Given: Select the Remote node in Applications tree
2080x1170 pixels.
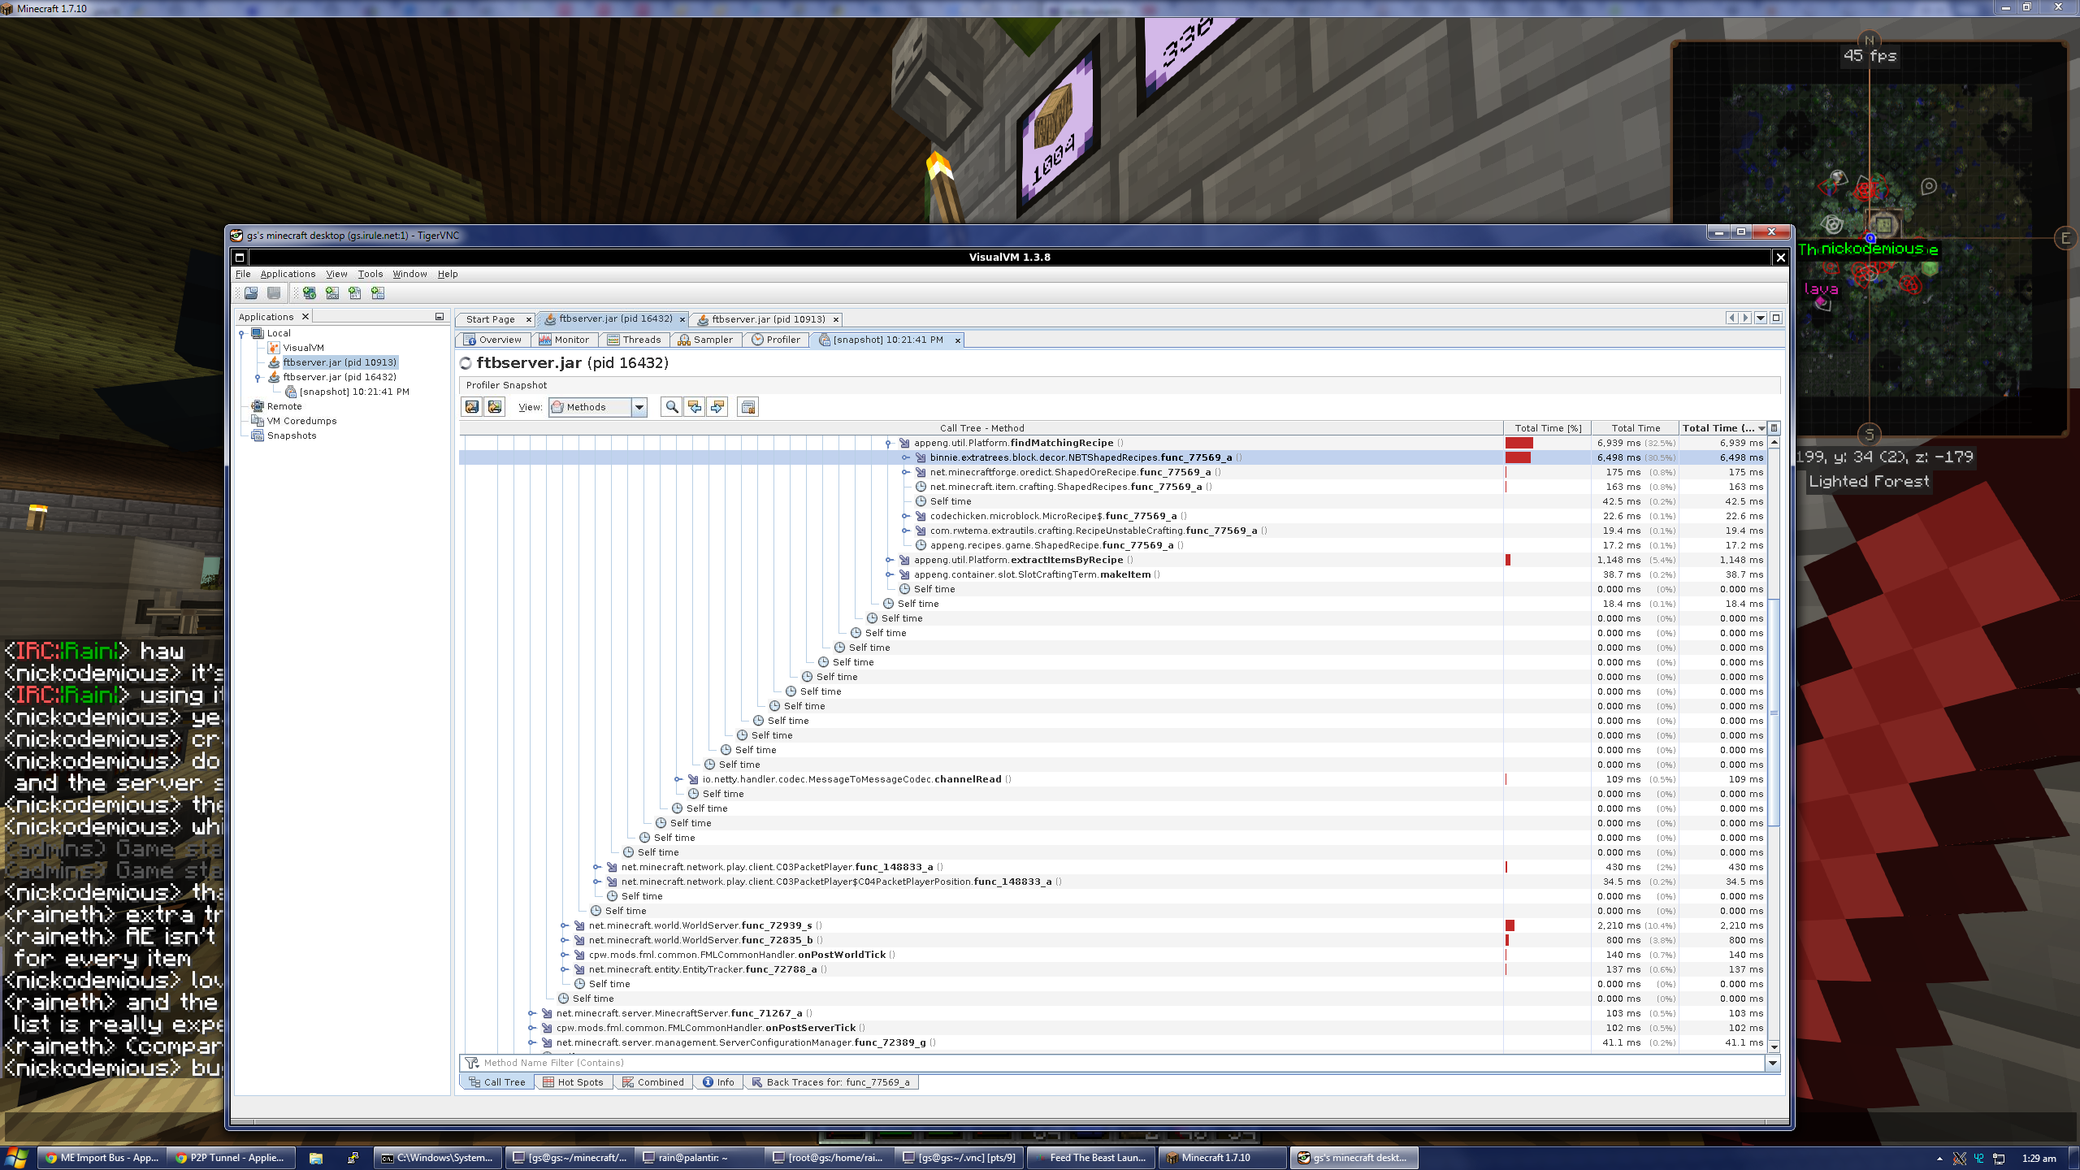Looking at the screenshot, I should [284, 406].
